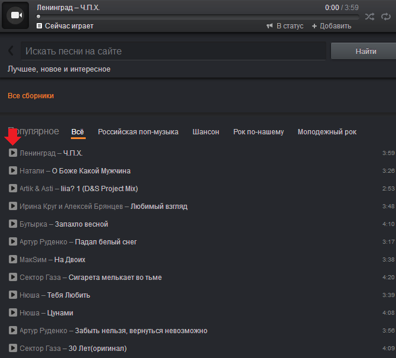Play Сектор Газа – 30 Лет(оригинал)
This screenshot has width=396, height=358.
coord(13,348)
